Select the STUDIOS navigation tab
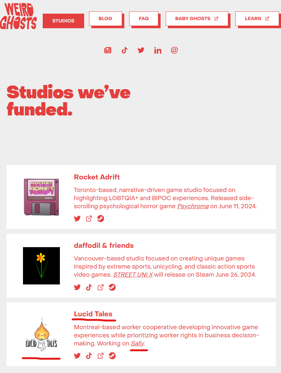This screenshot has height=373, width=281. (x=63, y=21)
